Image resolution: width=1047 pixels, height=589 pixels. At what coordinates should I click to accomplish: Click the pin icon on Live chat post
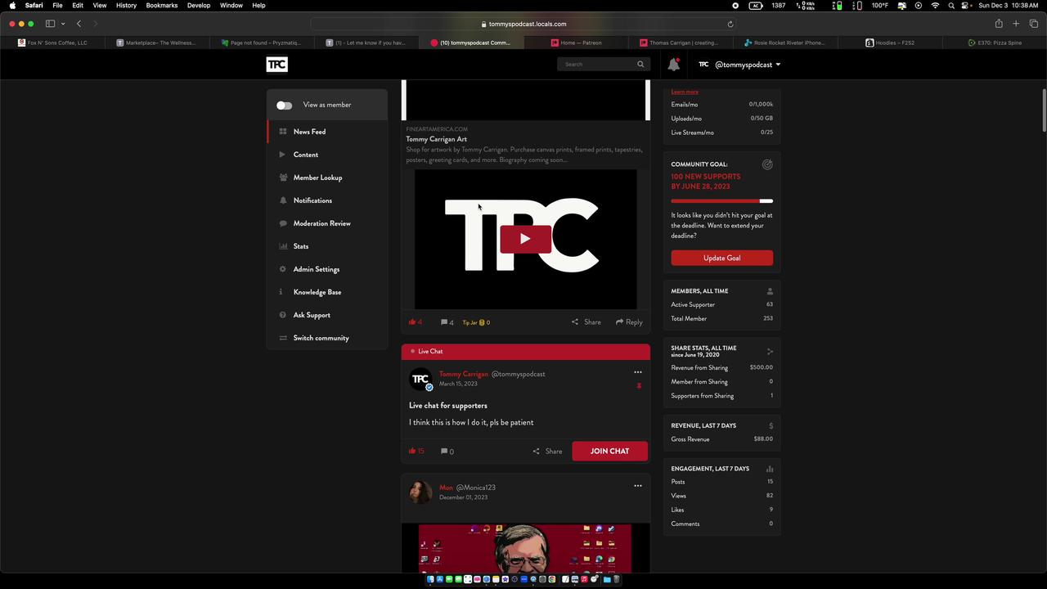[639, 385]
